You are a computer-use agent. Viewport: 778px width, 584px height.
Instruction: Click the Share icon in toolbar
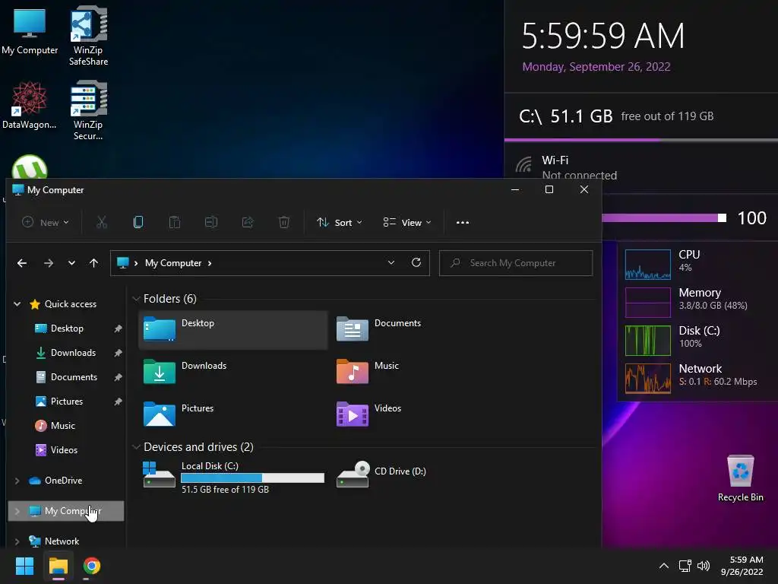(248, 222)
